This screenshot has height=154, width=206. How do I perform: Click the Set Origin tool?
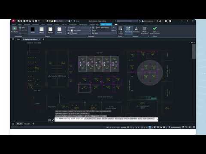(121, 30)
